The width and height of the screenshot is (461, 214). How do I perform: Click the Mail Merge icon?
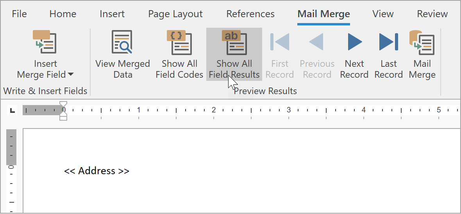coord(422,43)
